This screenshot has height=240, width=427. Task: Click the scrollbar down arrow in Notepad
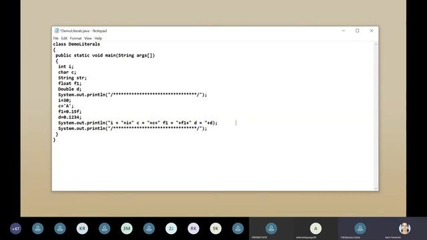click(376, 188)
